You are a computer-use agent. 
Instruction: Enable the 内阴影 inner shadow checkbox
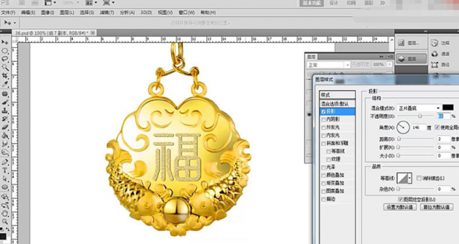point(324,119)
